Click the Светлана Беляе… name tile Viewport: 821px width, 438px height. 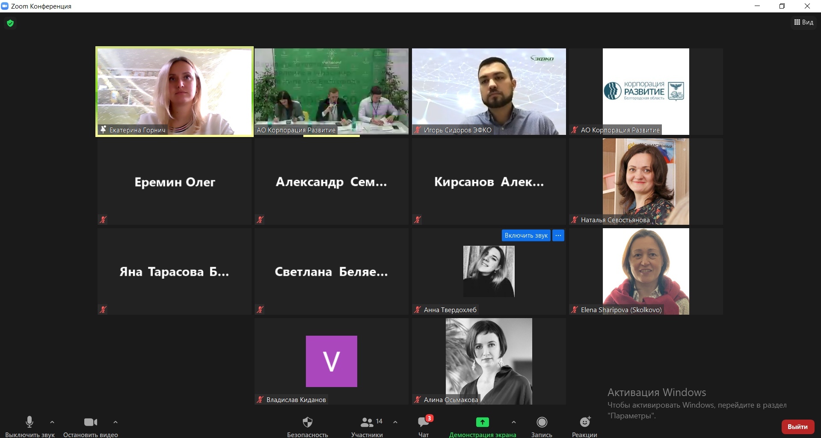pos(332,271)
